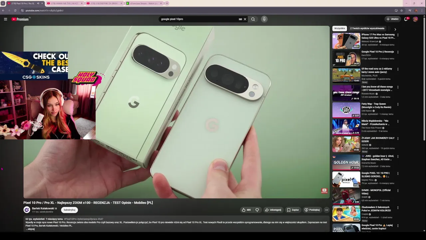Open options for SVMIR MONOPOL video
The height and width of the screenshot is (240, 426).
click(398, 191)
